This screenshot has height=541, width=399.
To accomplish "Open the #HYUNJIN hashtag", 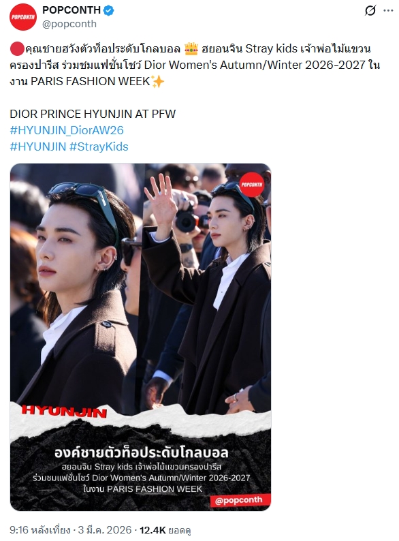I will click(38, 146).
